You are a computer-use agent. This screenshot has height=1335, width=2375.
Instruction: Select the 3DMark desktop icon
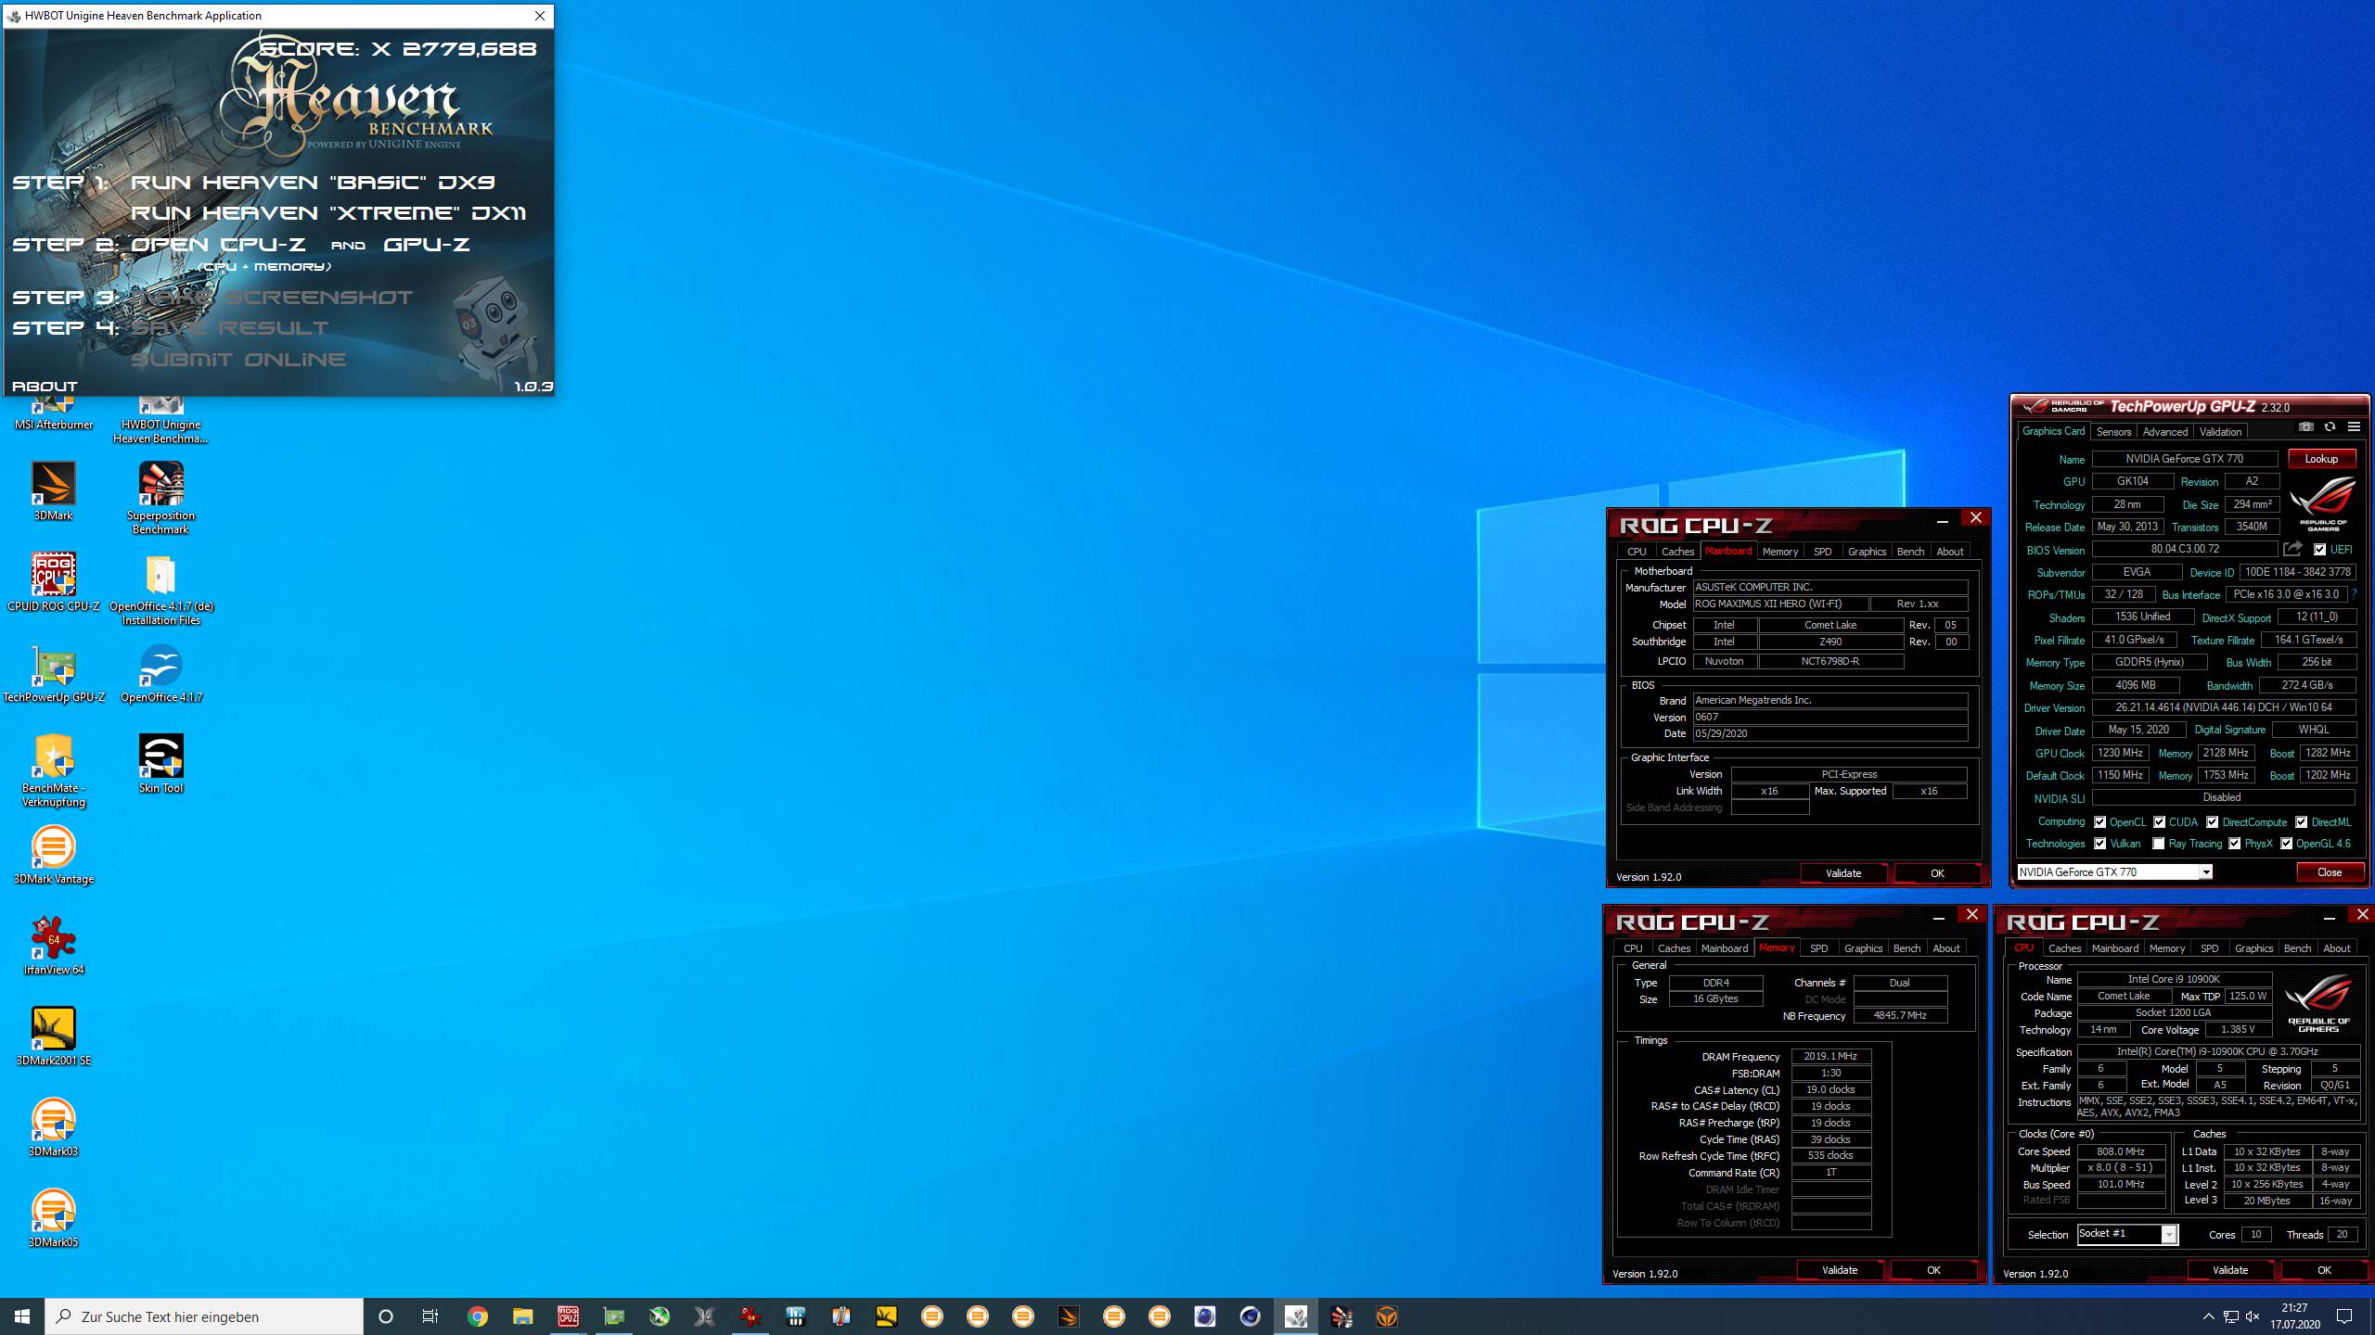tap(54, 491)
